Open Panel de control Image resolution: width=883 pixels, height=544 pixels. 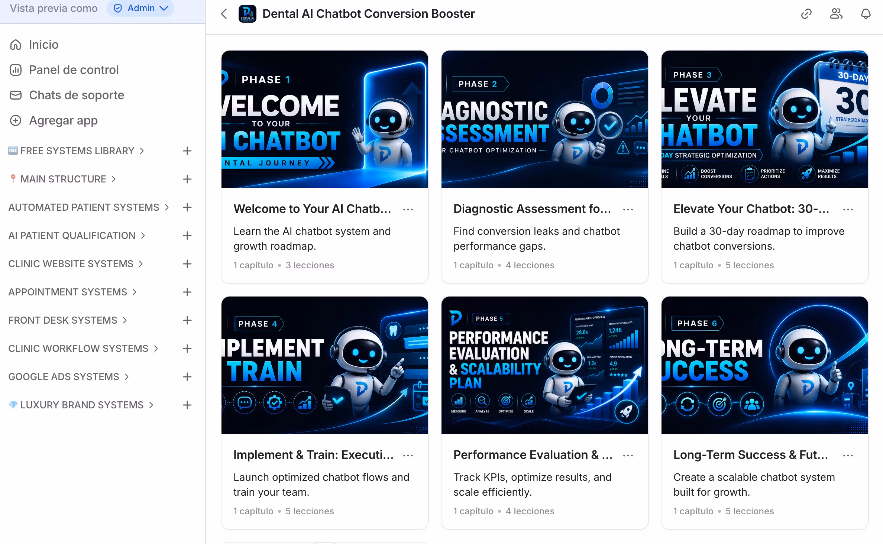click(64, 70)
